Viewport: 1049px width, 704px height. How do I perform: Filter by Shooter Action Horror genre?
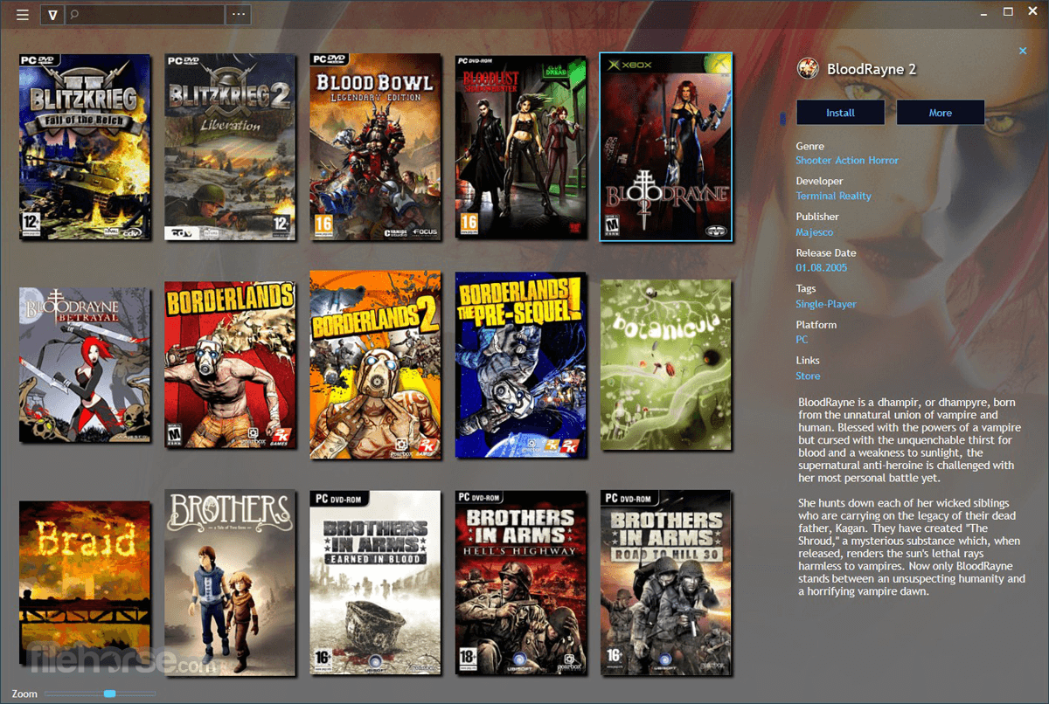tap(847, 161)
